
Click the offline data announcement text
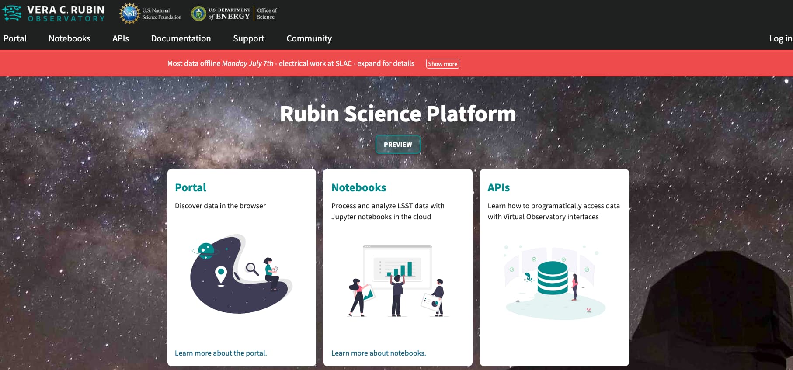[x=291, y=63]
